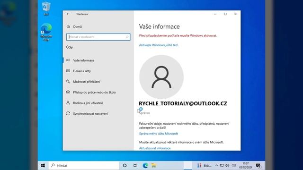Open Cortana circle icon on taskbar

(125, 165)
